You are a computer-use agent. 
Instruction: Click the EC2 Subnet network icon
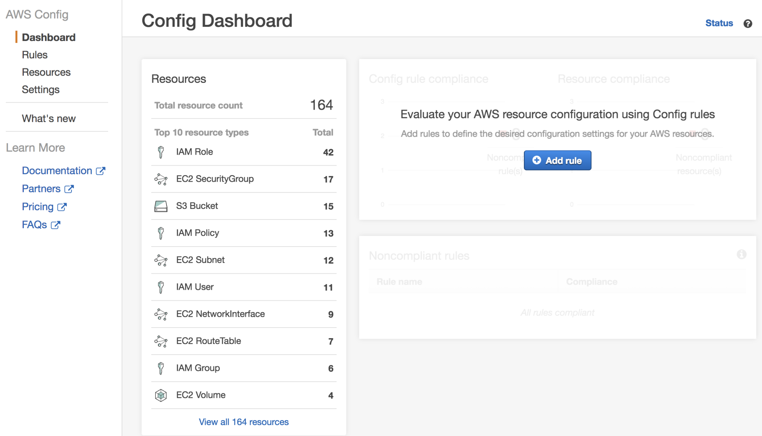pos(161,260)
